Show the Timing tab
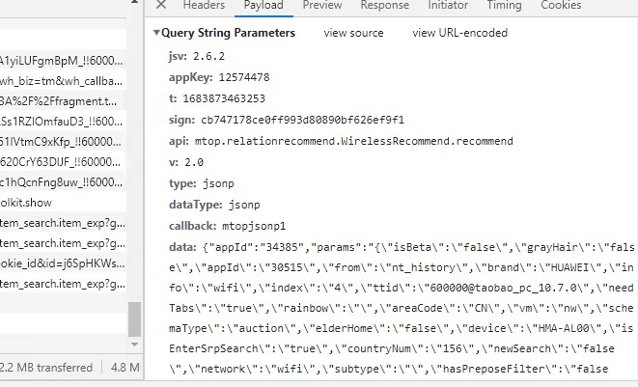 (504, 6)
